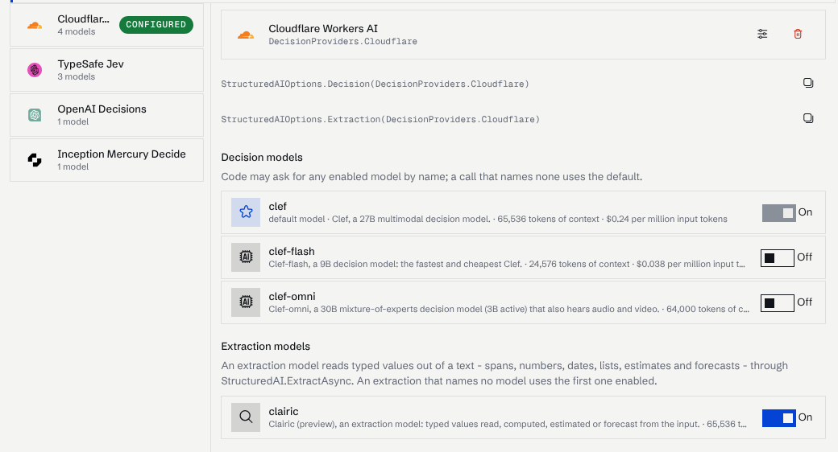Screen dimensions: 838x452
Task: Click the magnifier icon for clairic
Action: [246, 417]
